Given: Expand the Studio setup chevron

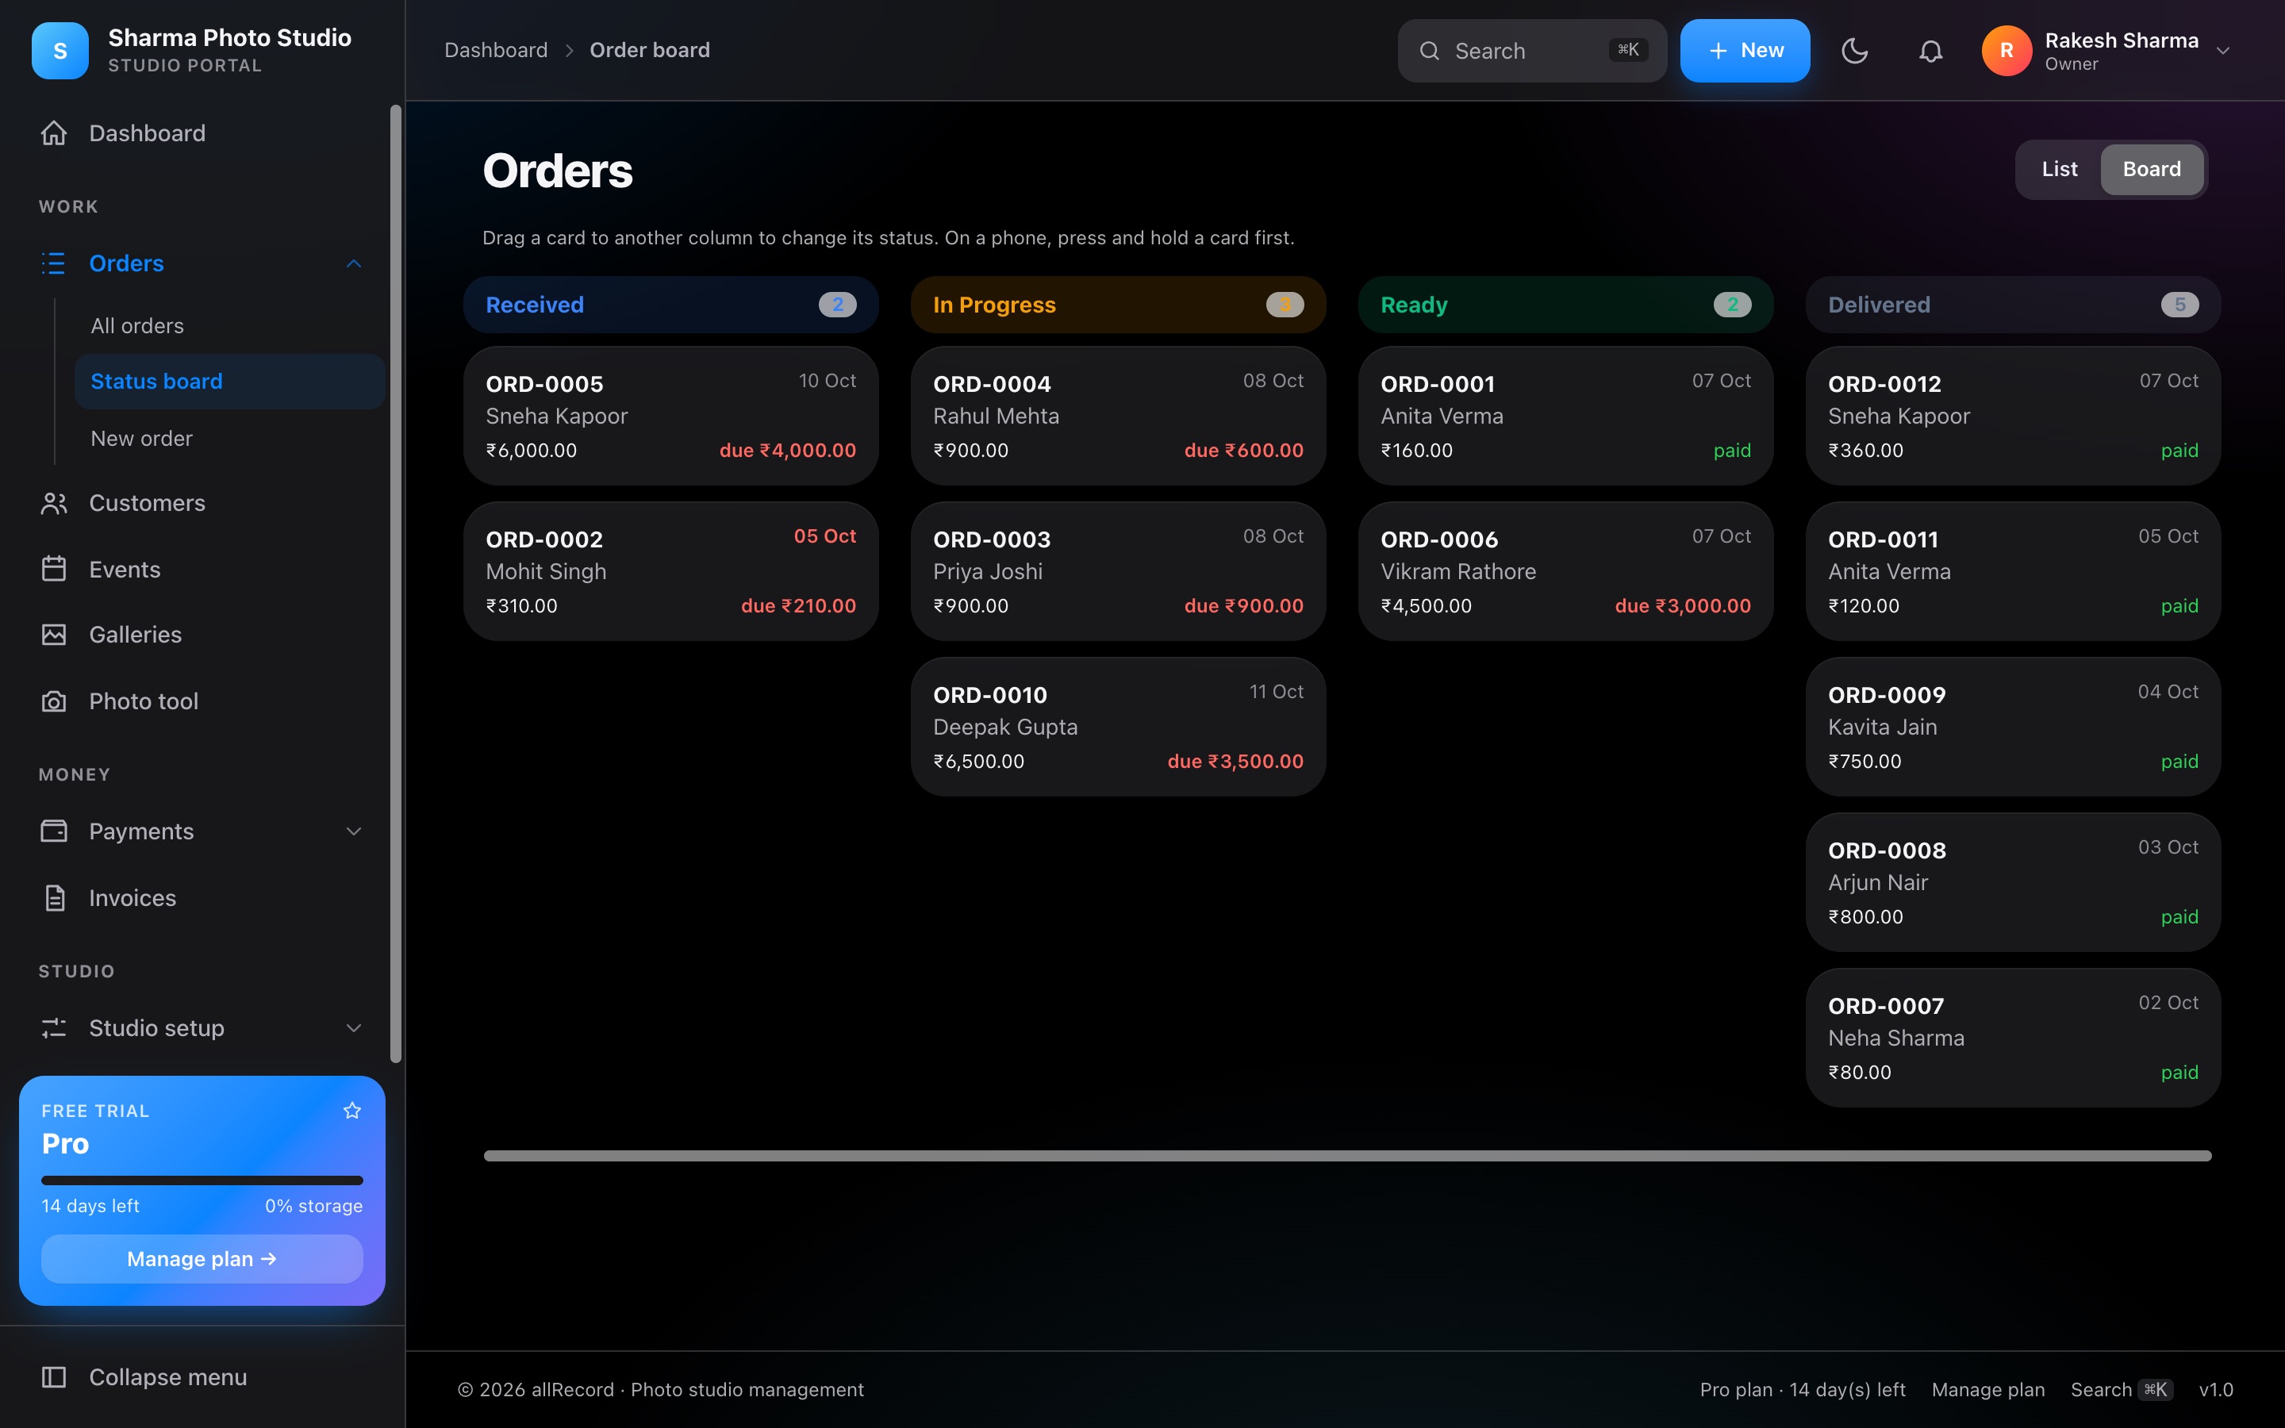Looking at the screenshot, I should (354, 1027).
